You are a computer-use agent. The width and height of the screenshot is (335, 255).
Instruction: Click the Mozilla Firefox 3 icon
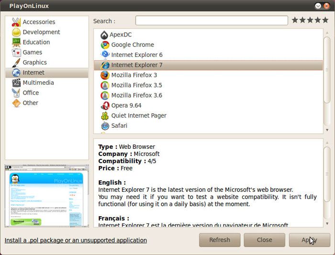click(x=105, y=75)
